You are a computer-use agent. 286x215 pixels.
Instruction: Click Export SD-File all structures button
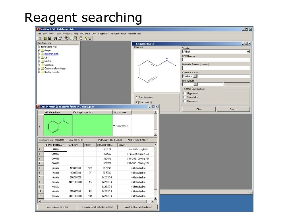point(137,207)
